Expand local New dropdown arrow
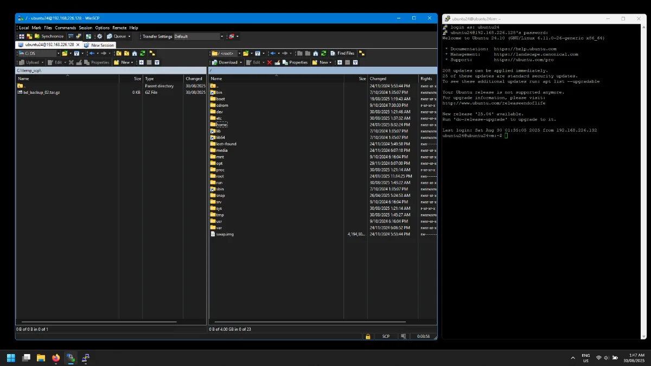This screenshot has height=366, width=651. pyautogui.click(x=132, y=62)
